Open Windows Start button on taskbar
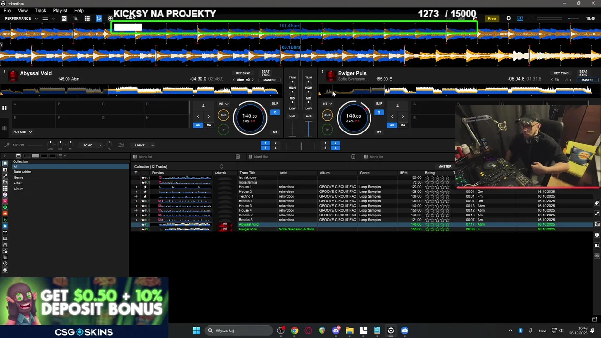The width and height of the screenshot is (601, 338). pyautogui.click(x=197, y=330)
